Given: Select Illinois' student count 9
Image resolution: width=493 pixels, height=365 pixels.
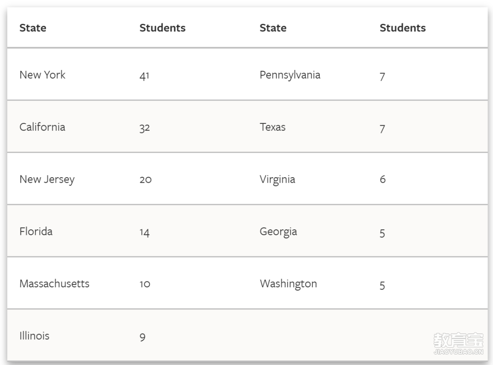Looking at the screenshot, I should tap(142, 337).
